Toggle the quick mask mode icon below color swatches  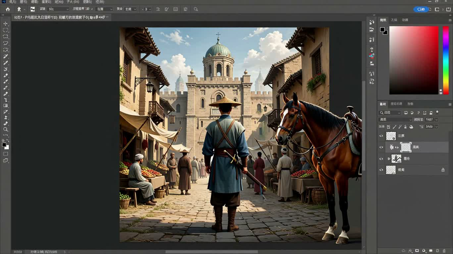(6, 154)
